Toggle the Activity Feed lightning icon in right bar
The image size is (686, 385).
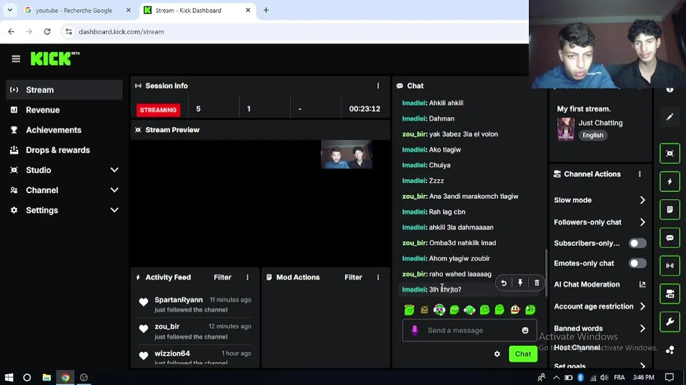click(670, 182)
